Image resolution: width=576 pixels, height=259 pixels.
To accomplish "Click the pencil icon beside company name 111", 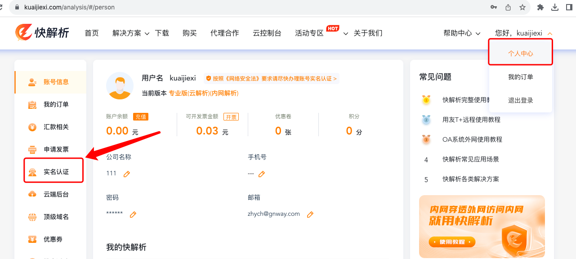I will point(127,174).
